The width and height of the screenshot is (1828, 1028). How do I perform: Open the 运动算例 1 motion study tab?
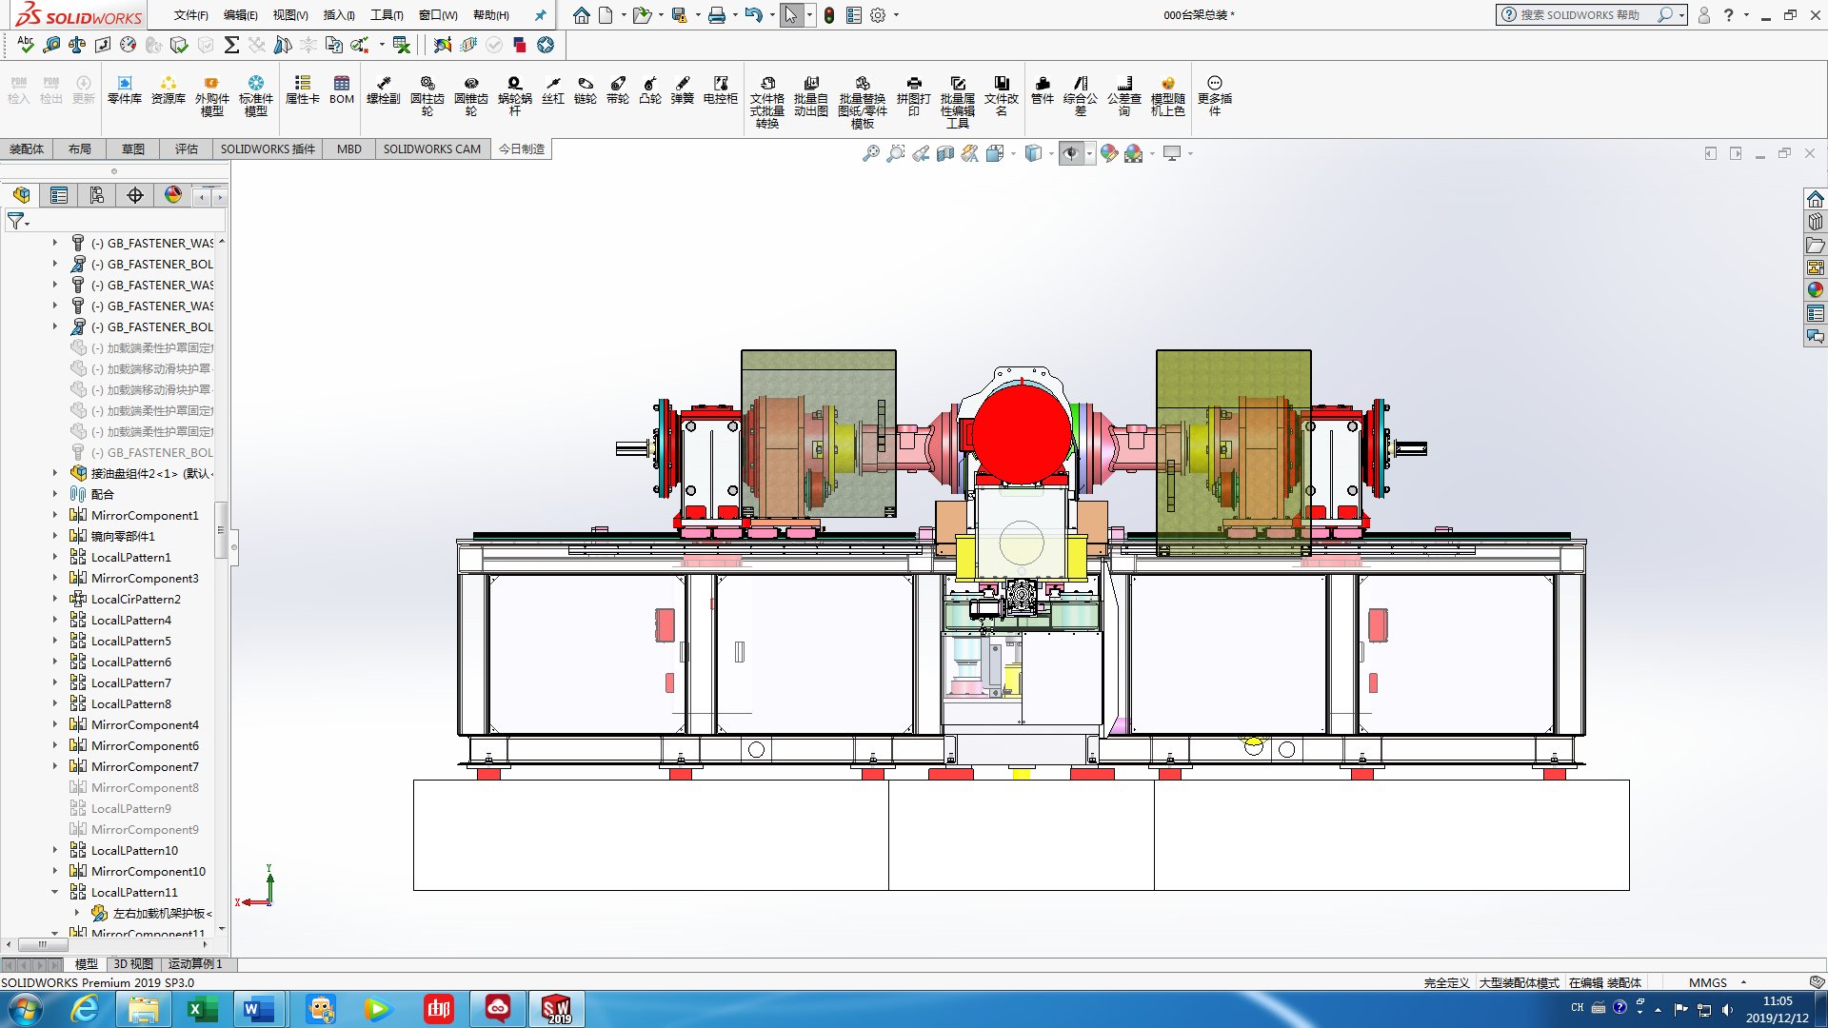(196, 964)
